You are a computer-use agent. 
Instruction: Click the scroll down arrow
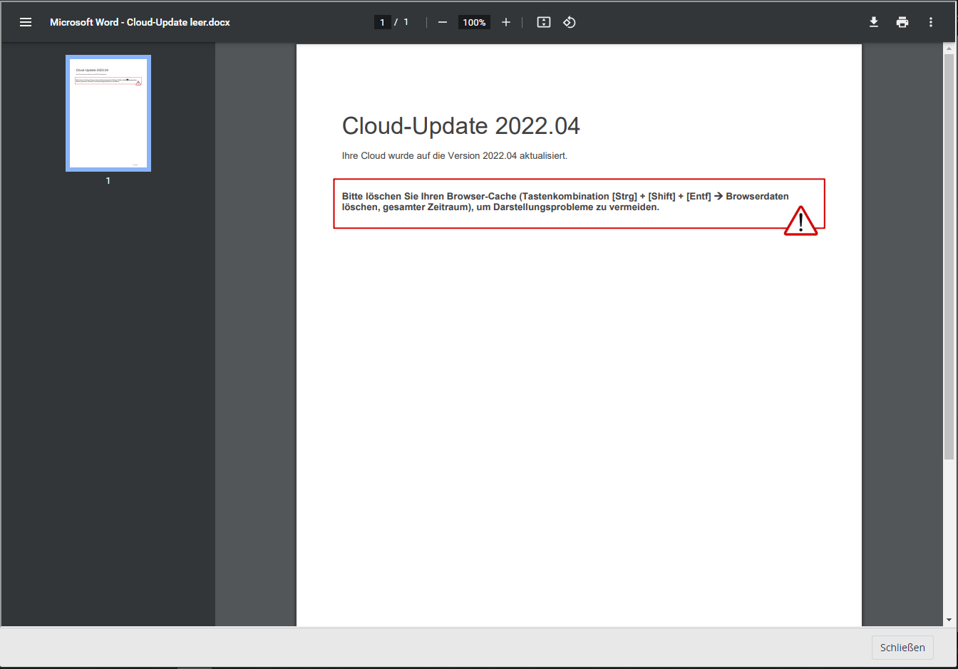pos(949,621)
